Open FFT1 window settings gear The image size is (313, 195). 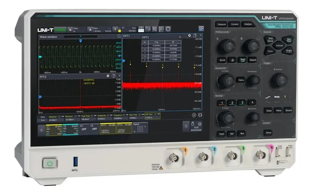coord(190,35)
